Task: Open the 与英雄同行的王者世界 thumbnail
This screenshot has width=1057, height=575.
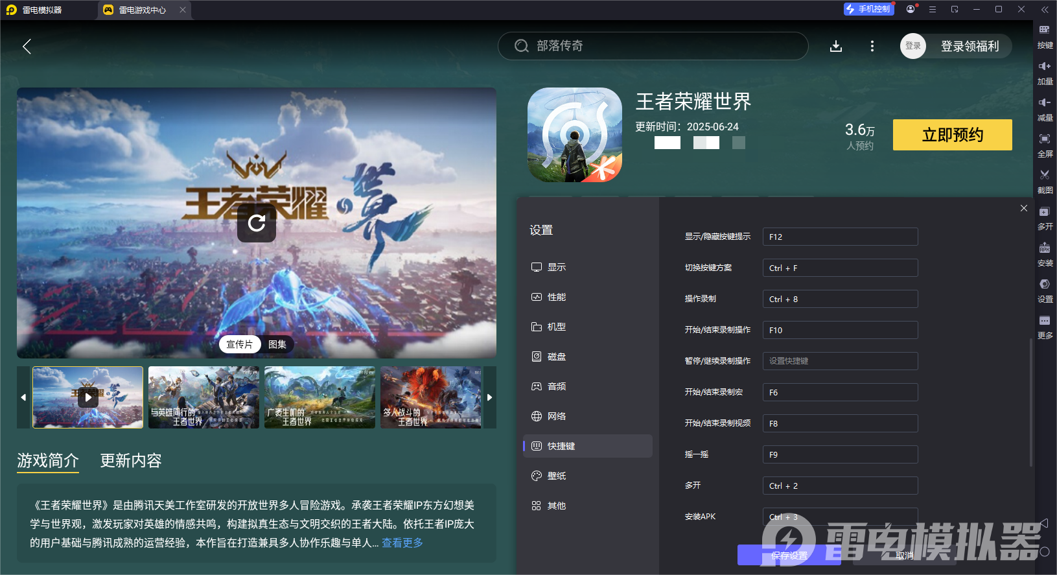Action: pos(203,397)
